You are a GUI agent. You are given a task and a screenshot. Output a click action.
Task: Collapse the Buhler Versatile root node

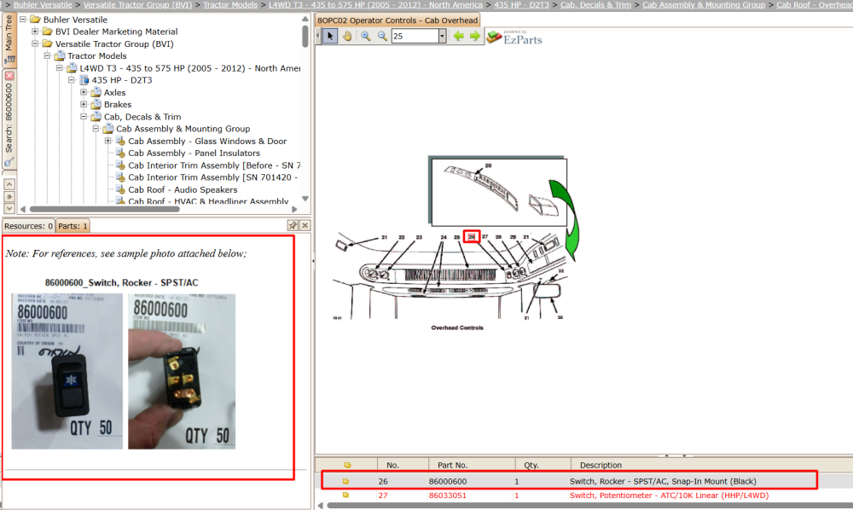click(x=23, y=19)
